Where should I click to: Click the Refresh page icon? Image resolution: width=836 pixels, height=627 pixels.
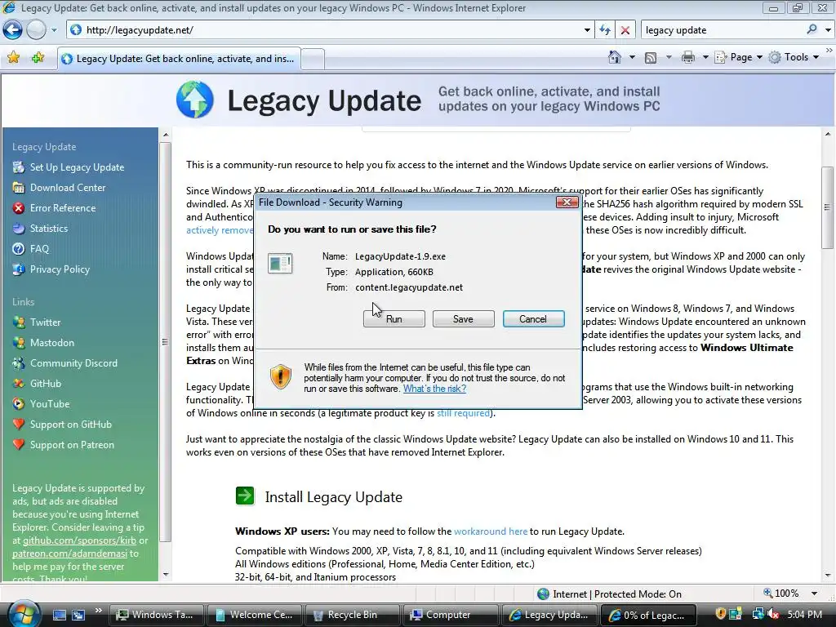[x=605, y=30]
